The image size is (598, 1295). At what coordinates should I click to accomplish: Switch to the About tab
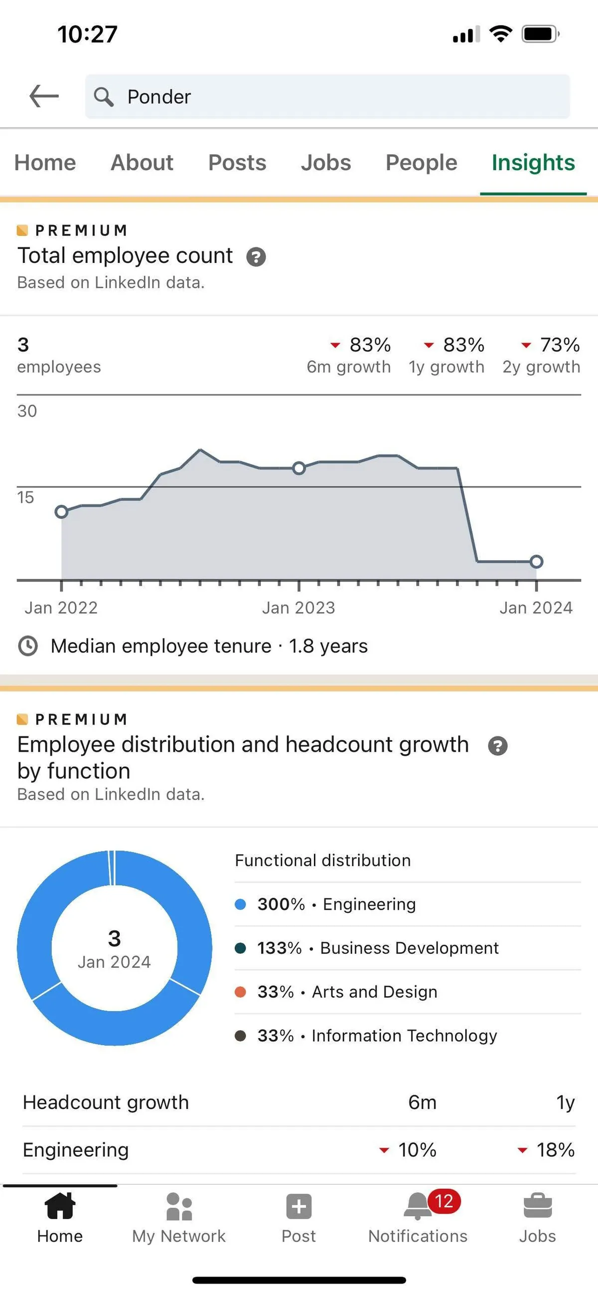(142, 163)
